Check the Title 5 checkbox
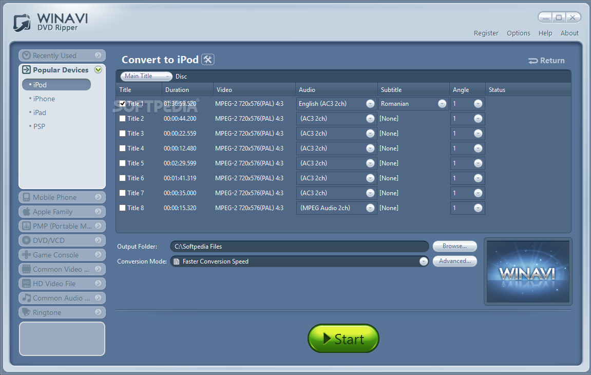Image resolution: width=591 pixels, height=375 pixels. (123, 163)
